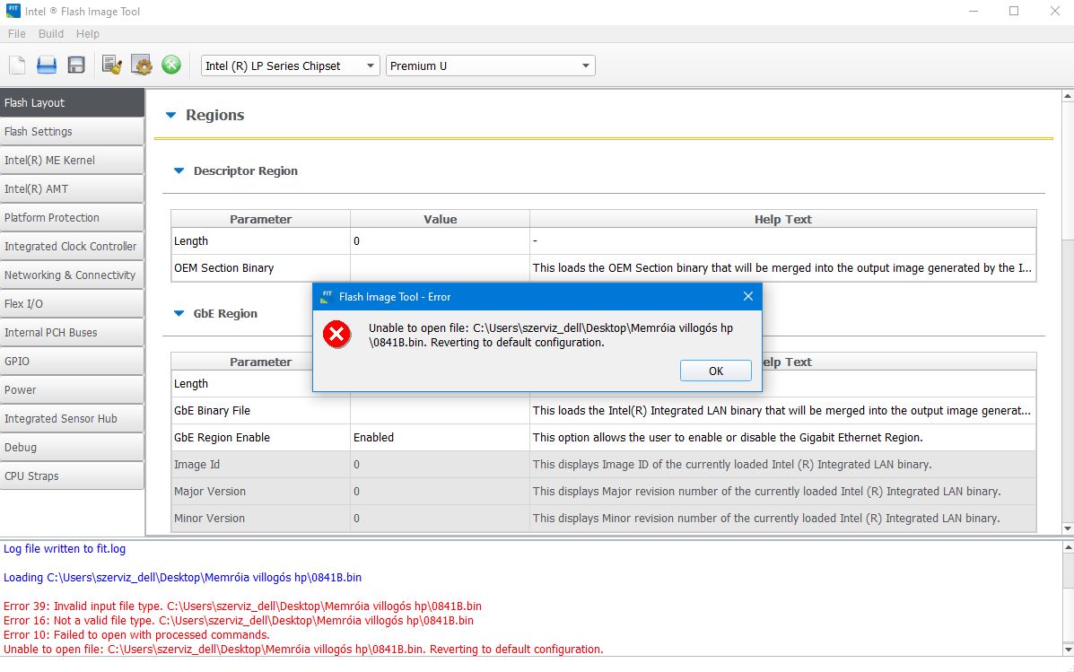
Task: Open the Premium U SKU dropdown
Action: point(491,65)
